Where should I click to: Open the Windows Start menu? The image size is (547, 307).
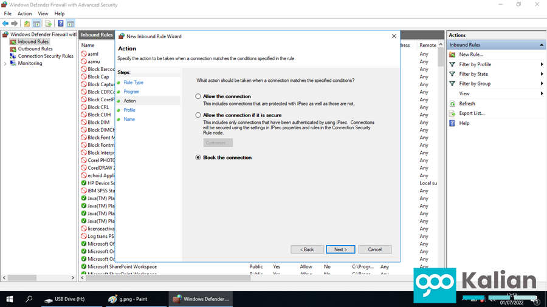coord(9,299)
